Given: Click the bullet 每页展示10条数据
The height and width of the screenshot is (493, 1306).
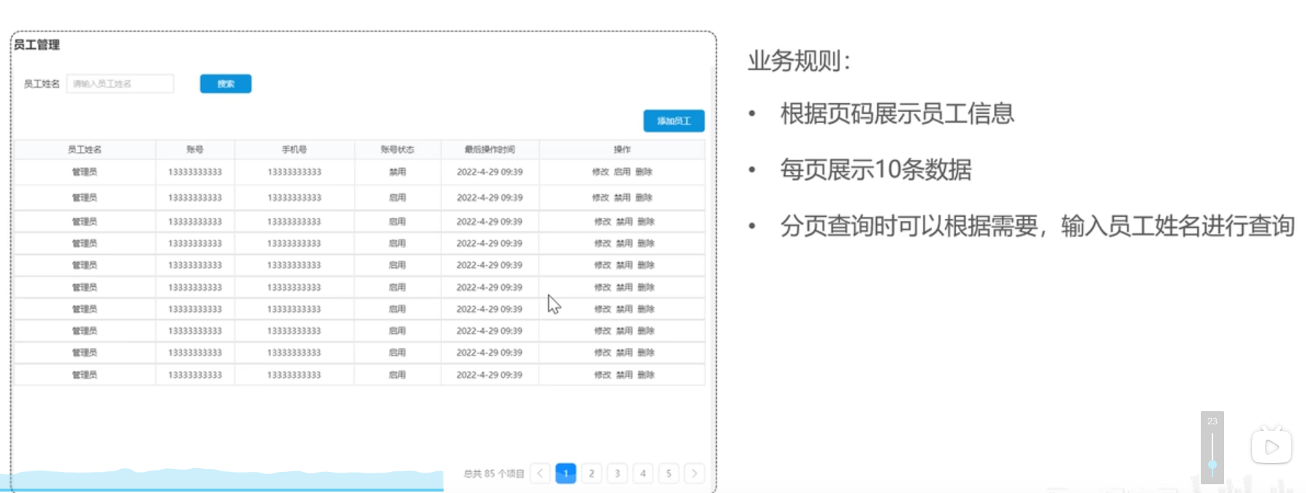Looking at the screenshot, I should pos(876,169).
